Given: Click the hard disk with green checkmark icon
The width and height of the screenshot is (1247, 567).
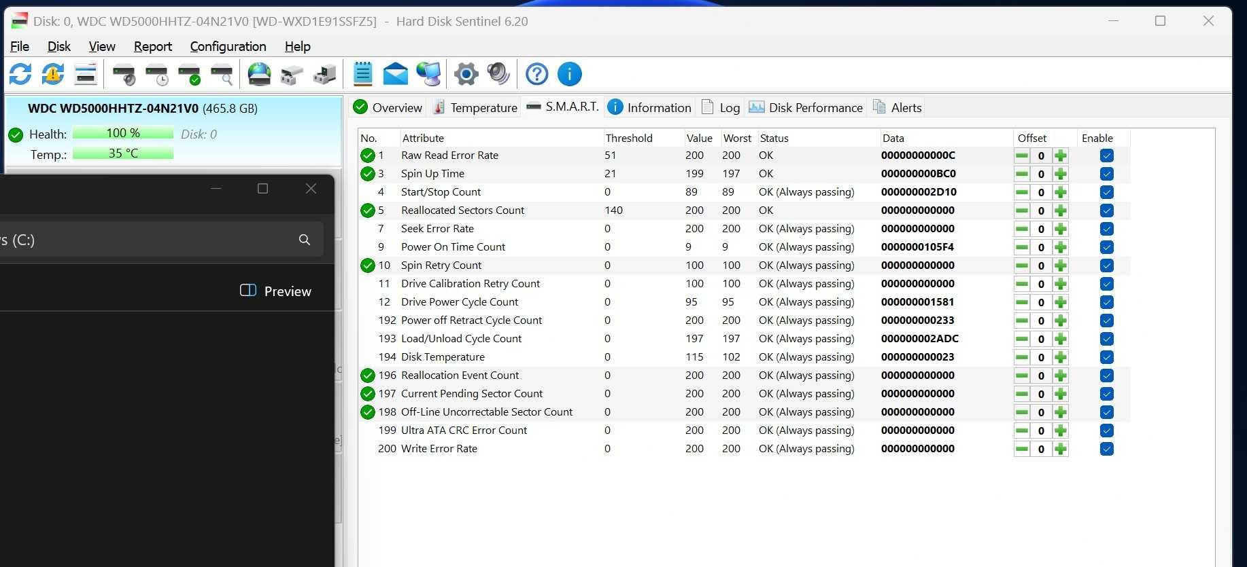Looking at the screenshot, I should tap(189, 74).
